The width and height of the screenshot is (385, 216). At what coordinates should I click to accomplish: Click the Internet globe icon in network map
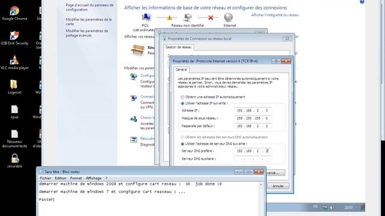coord(229,17)
